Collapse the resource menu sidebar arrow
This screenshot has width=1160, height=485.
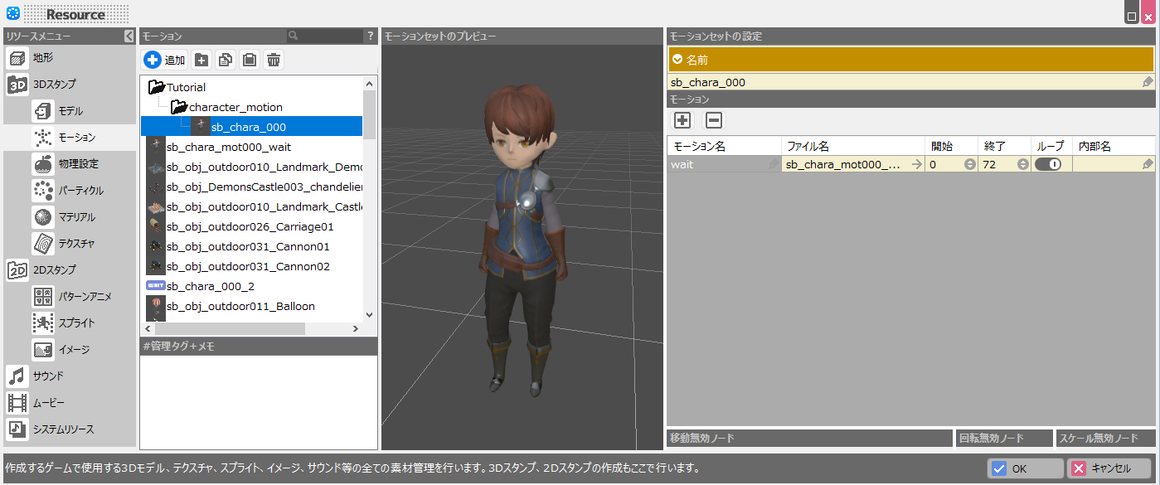129,36
